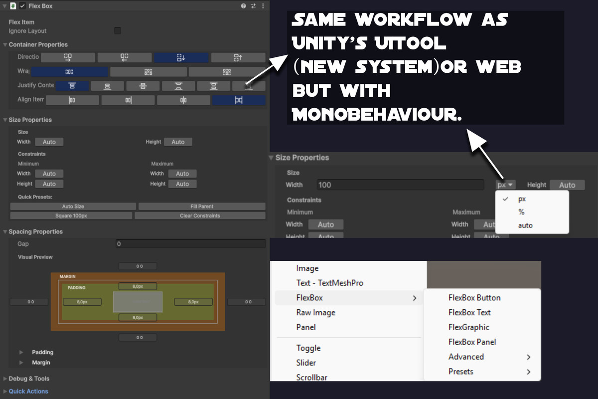Click the Gap value input field

(191, 244)
